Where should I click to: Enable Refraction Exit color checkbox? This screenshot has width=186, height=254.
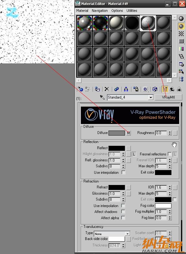[175, 199]
